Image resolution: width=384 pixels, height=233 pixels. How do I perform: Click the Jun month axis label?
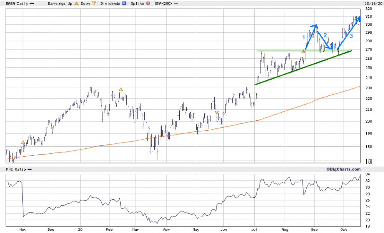[x=223, y=230]
